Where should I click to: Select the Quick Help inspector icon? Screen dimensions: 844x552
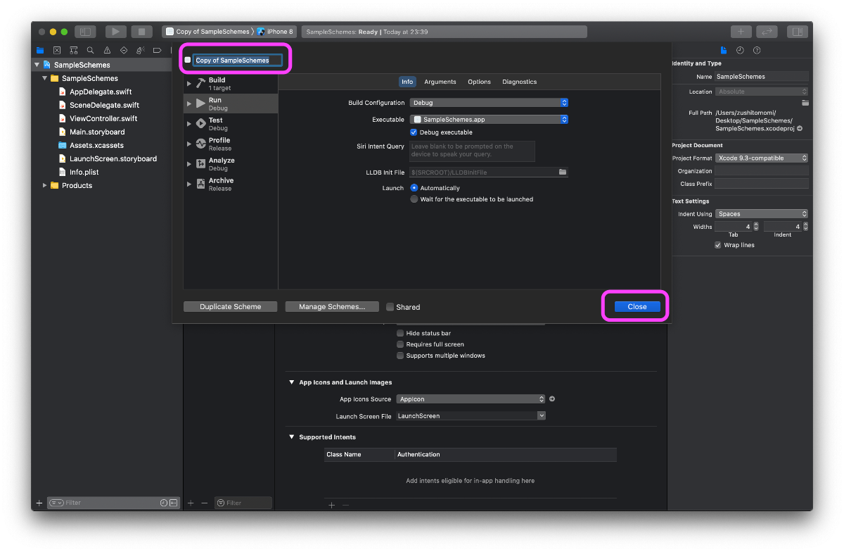pos(757,50)
